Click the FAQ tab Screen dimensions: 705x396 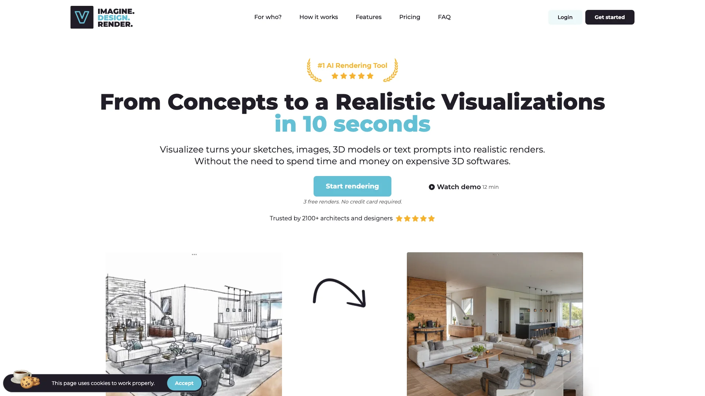[x=444, y=17]
